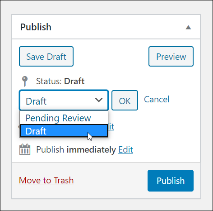The width and height of the screenshot is (213, 211).
Task: Move the post to Trash
Action: tap(46, 180)
